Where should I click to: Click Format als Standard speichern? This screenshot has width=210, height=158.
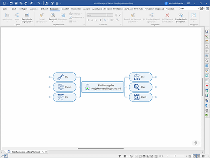(133, 18)
